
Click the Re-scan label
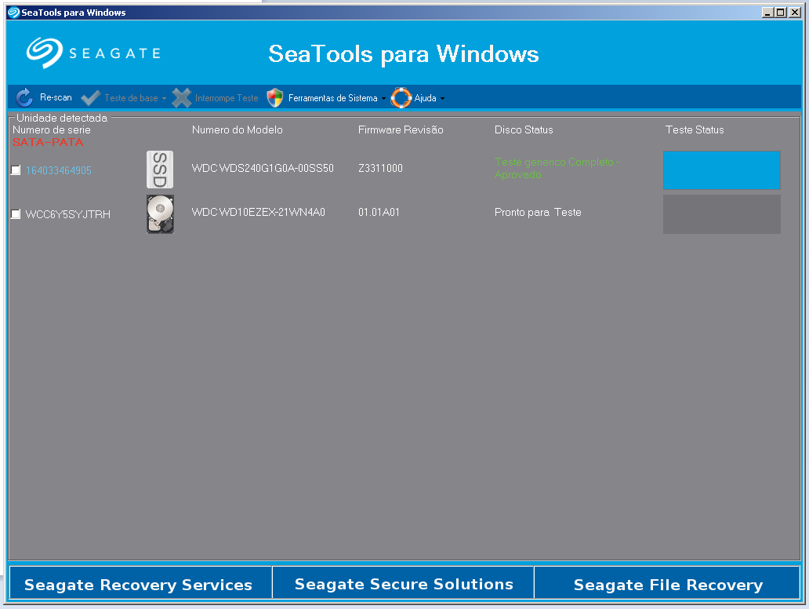click(56, 97)
